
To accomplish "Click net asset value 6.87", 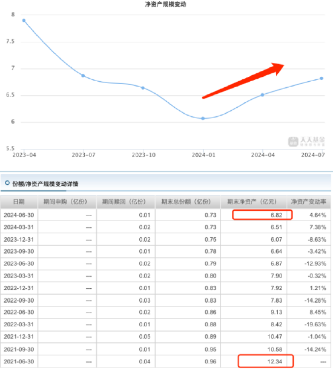I will 276,263.
